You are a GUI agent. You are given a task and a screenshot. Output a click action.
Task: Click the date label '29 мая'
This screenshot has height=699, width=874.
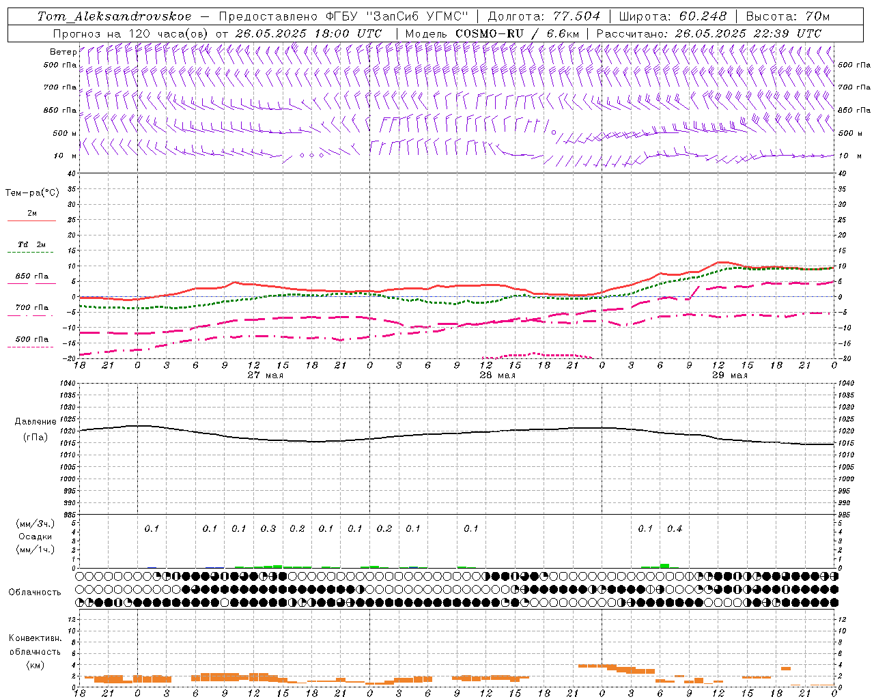click(729, 375)
